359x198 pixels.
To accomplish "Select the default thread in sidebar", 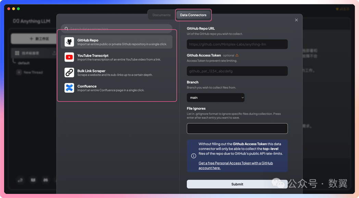I will 24,63.
